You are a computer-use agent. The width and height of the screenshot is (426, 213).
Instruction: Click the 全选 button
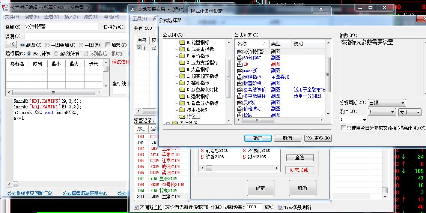[300, 157]
